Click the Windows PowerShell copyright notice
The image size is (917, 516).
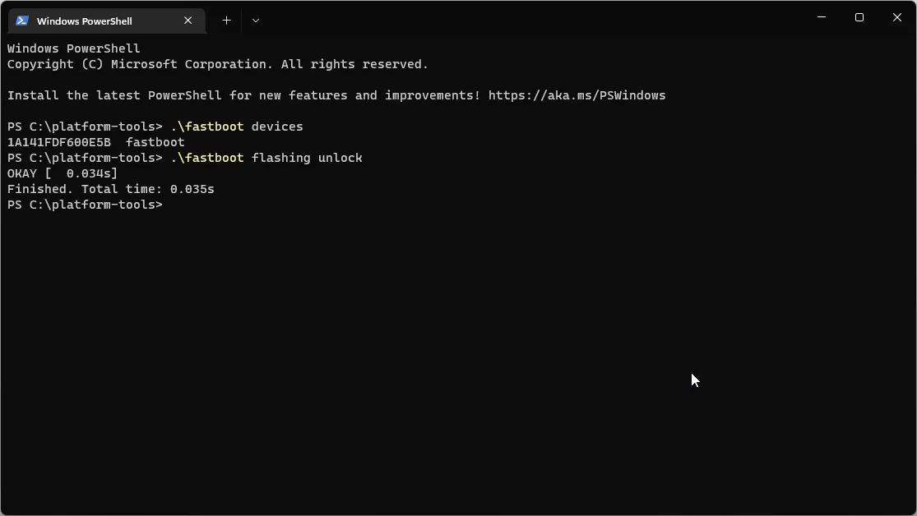(x=216, y=64)
